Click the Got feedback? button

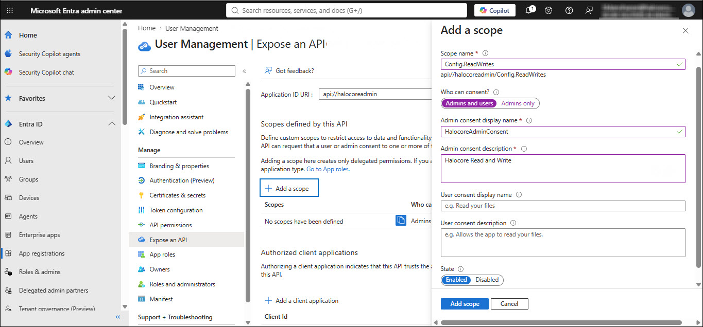point(289,71)
